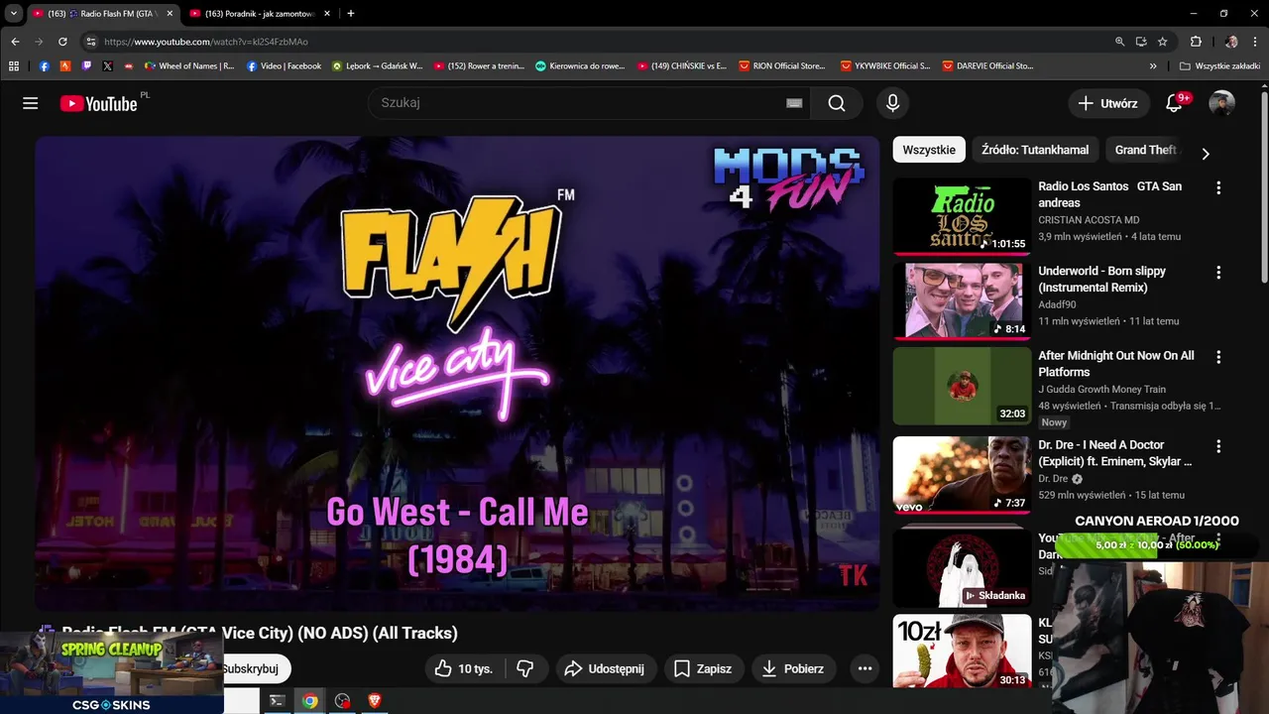Open the Twitch bookmark icon

pyautogui.click(x=86, y=66)
